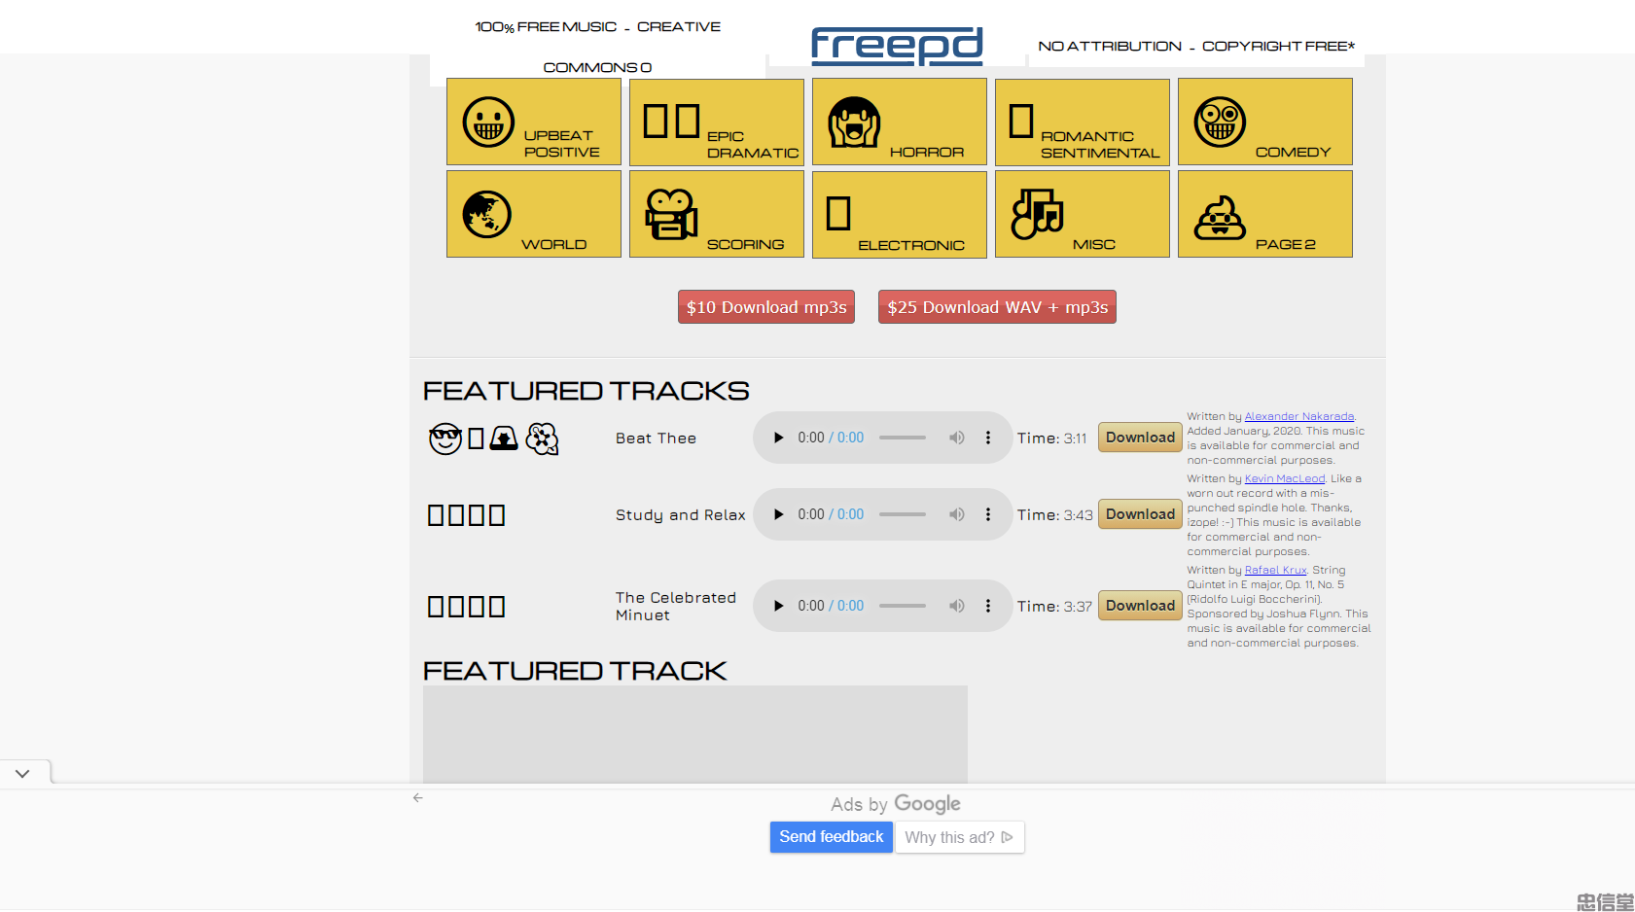Collapse the bottom ad with chevron
The height and width of the screenshot is (912, 1635).
[x=22, y=774]
